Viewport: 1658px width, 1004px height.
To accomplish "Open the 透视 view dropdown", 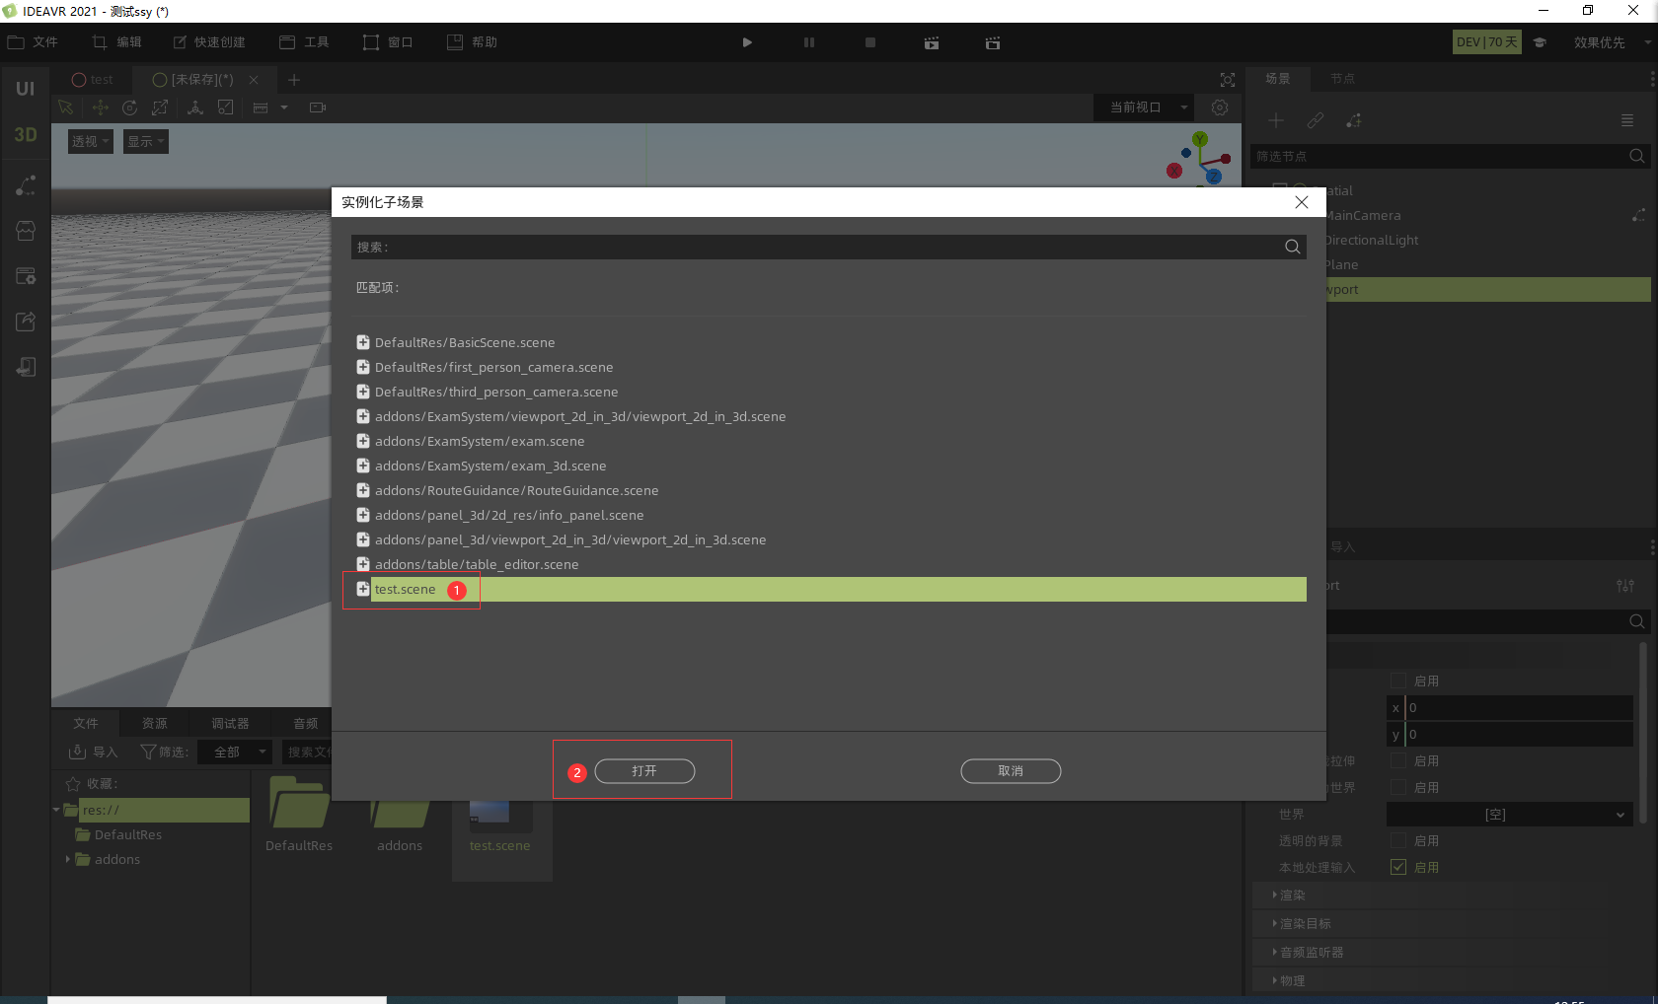I will 90,141.
